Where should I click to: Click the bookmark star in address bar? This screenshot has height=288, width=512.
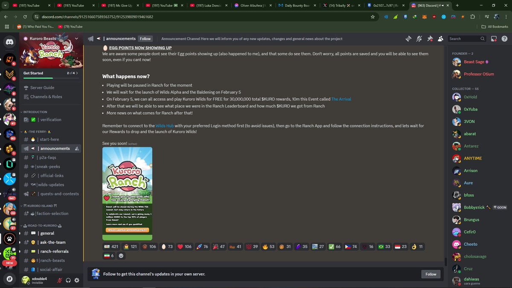[372, 17]
